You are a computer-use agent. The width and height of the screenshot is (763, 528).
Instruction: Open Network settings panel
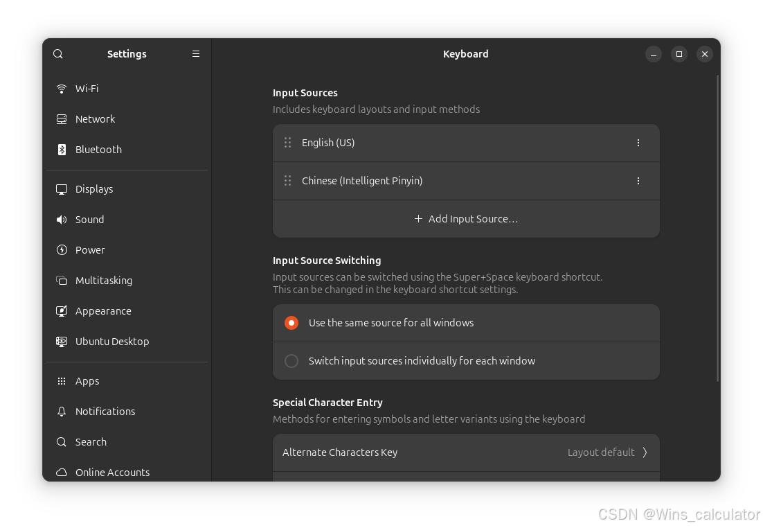point(127,119)
